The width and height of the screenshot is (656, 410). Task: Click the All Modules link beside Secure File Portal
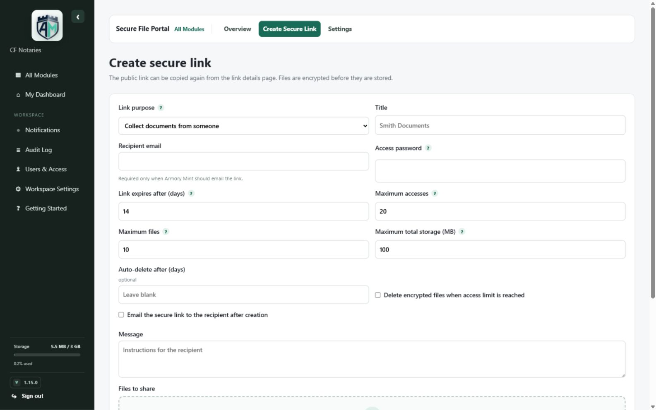pos(189,29)
